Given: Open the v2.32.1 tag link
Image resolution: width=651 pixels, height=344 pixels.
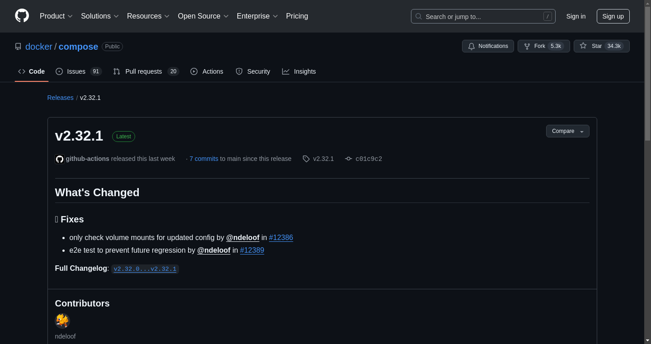Looking at the screenshot, I should tap(323, 159).
